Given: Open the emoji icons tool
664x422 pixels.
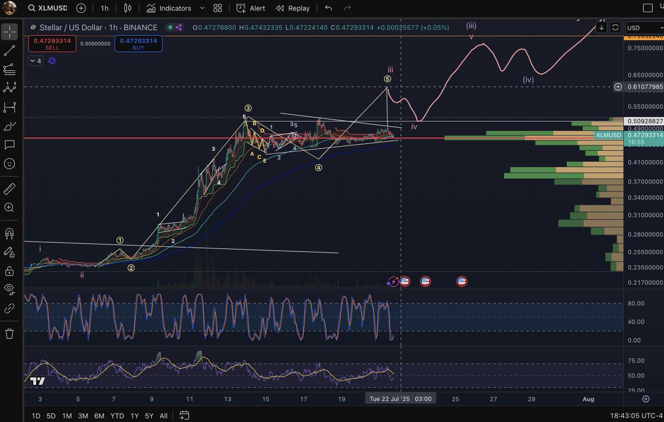Looking at the screenshot, I should pos(9,164).
